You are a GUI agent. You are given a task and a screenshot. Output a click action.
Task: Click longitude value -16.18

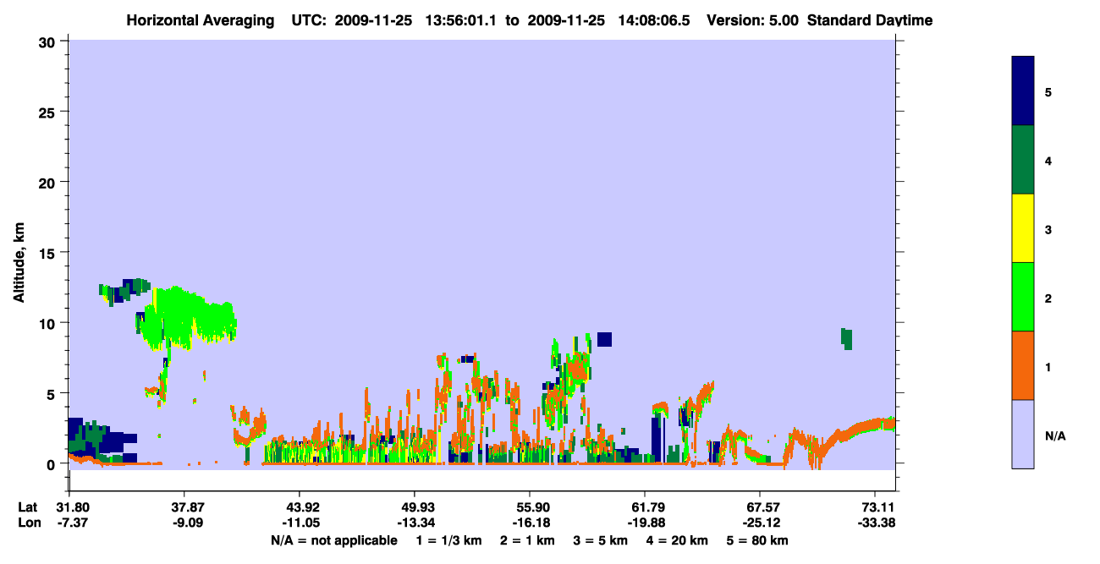(530, 522)
